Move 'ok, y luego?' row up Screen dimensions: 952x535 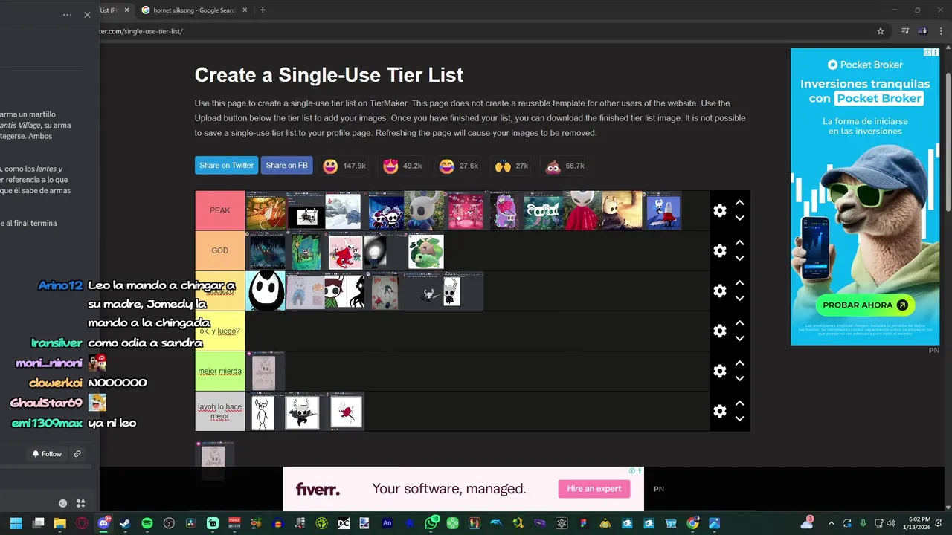pos(739,322)
